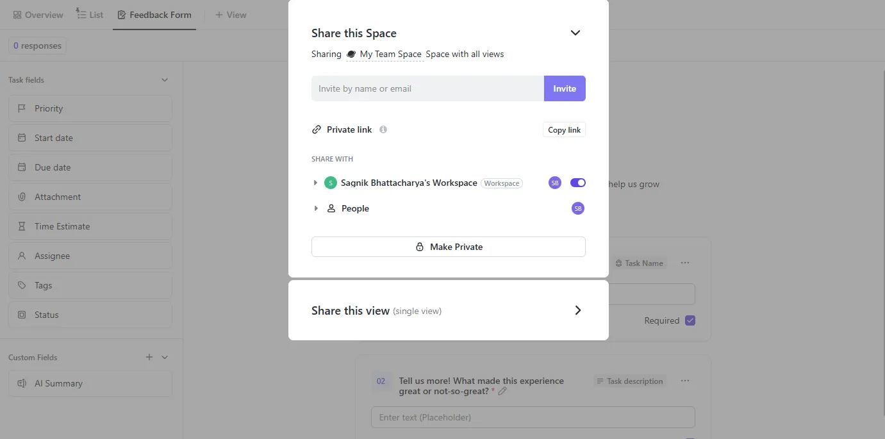
Task: Add the Status task field
Action: pos(90,315)
